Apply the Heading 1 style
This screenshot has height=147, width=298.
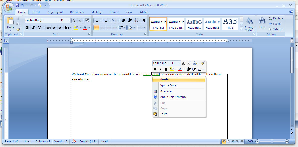click(x=194, y=24)
